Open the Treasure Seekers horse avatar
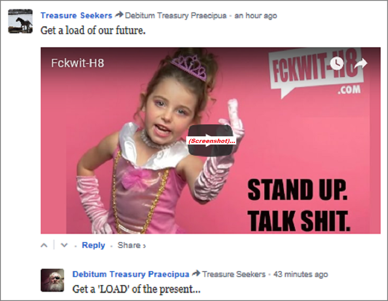This screenshot has height=301, width=388. 20,21
